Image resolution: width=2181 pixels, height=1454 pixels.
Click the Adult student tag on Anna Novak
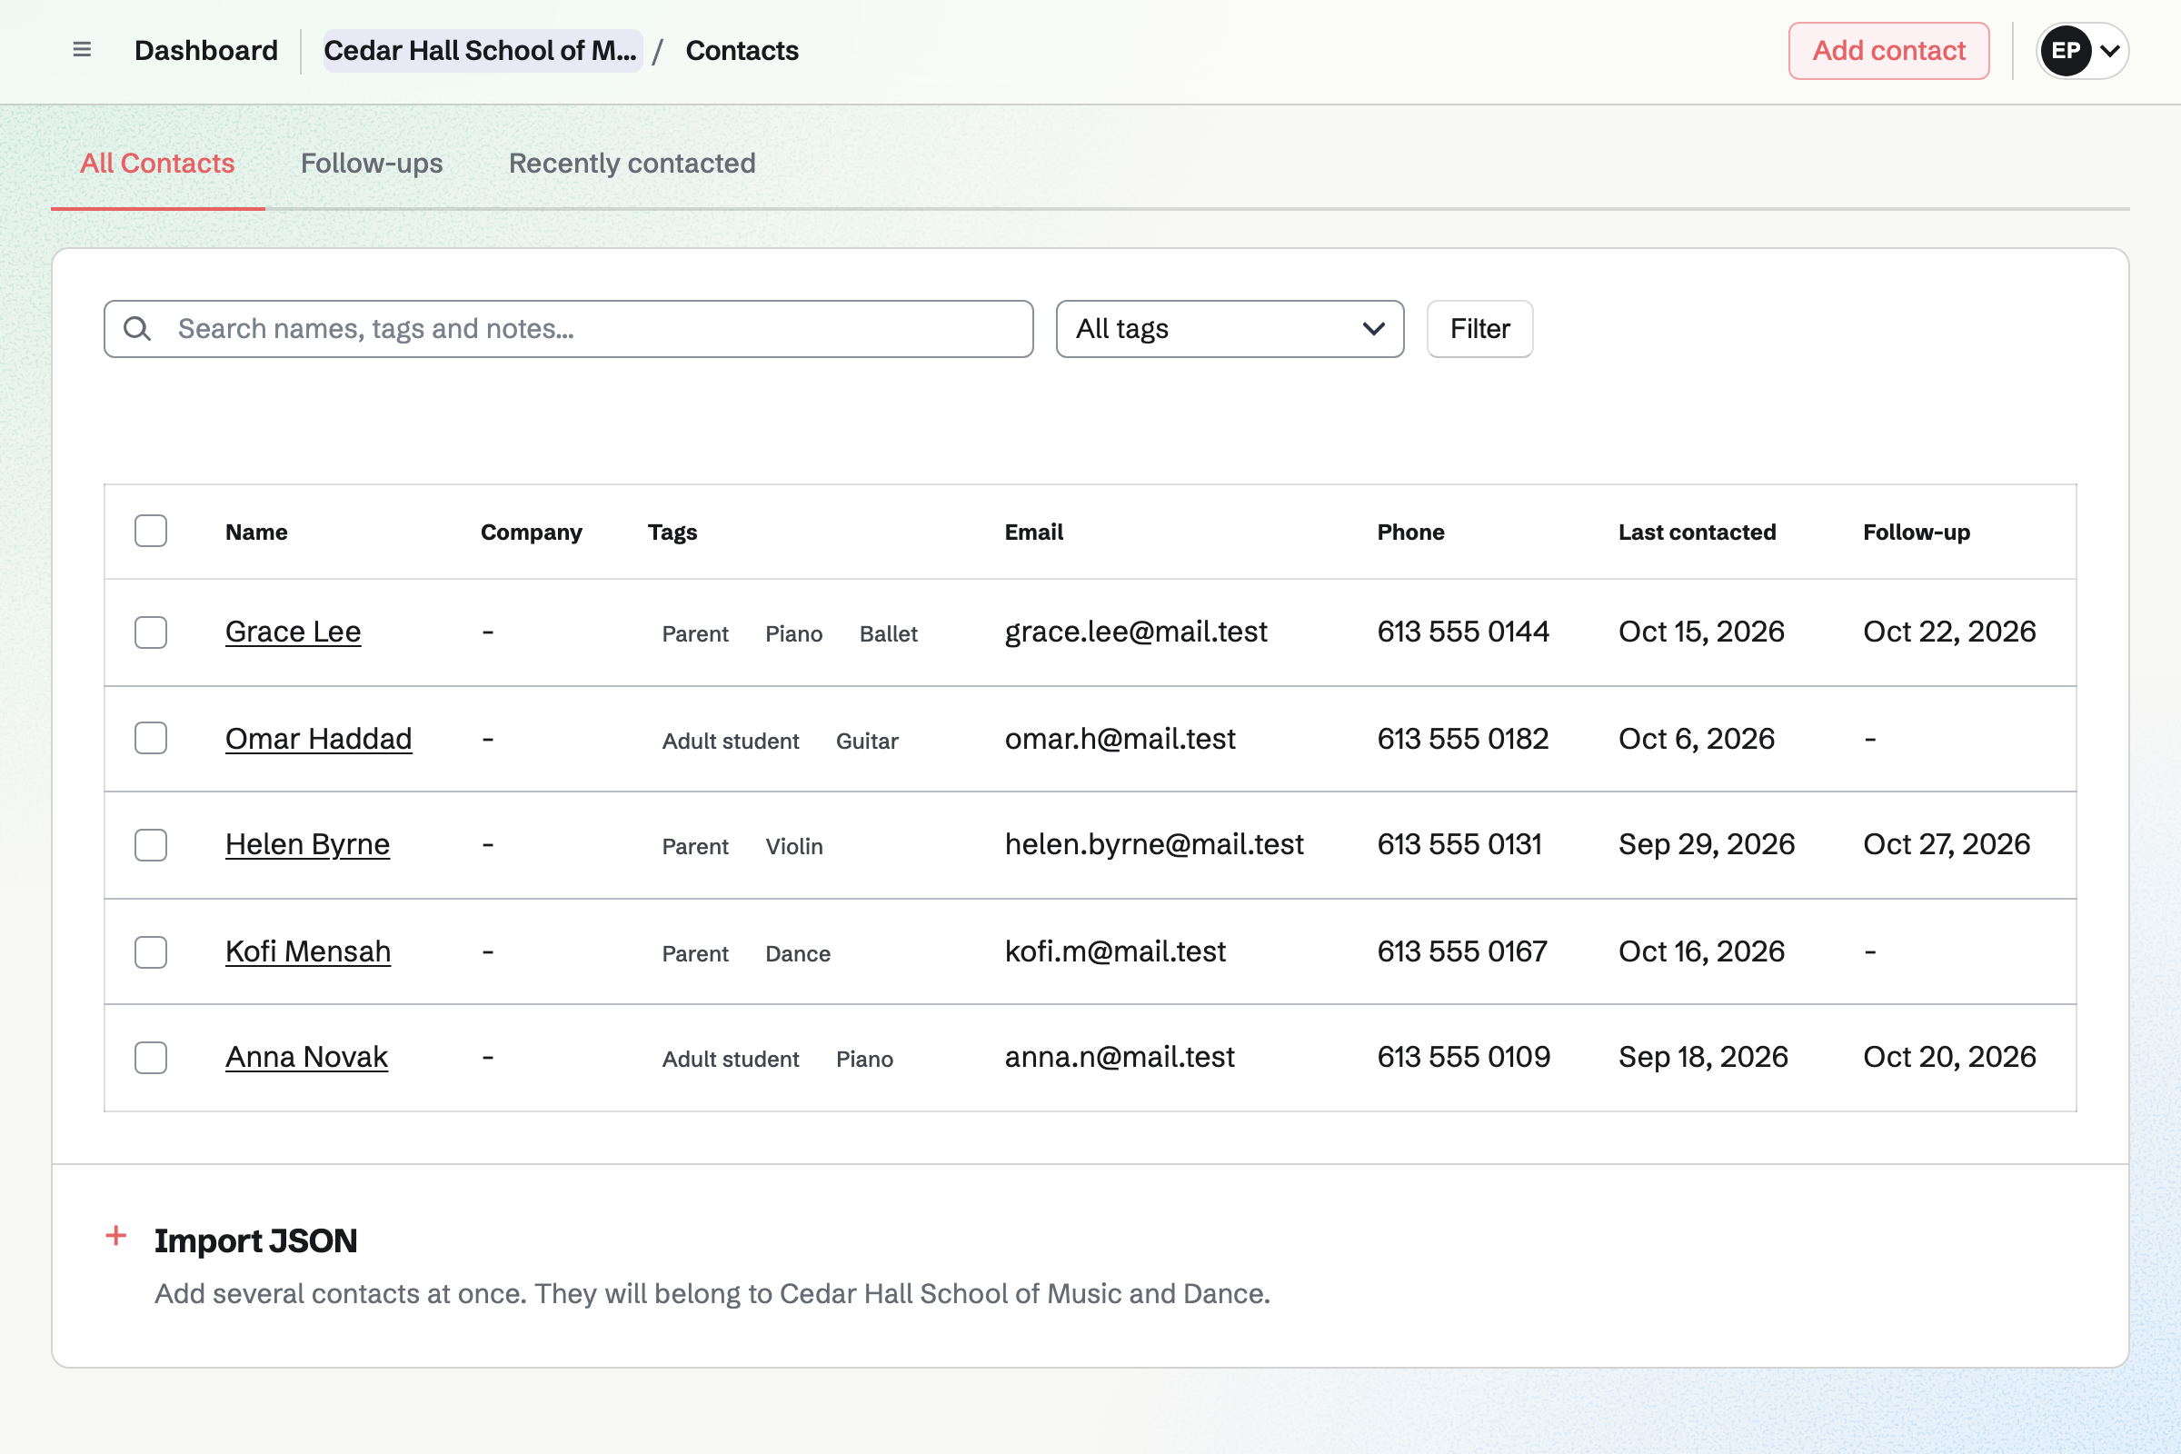(731, 1059)
